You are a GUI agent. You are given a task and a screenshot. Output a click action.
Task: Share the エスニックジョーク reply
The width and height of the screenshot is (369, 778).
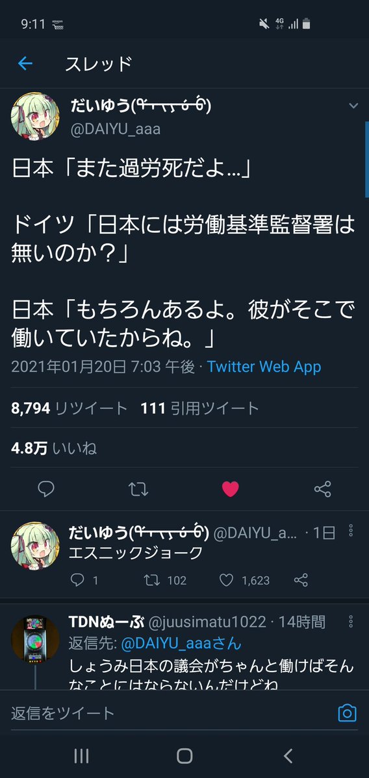[x=301, y=580]
